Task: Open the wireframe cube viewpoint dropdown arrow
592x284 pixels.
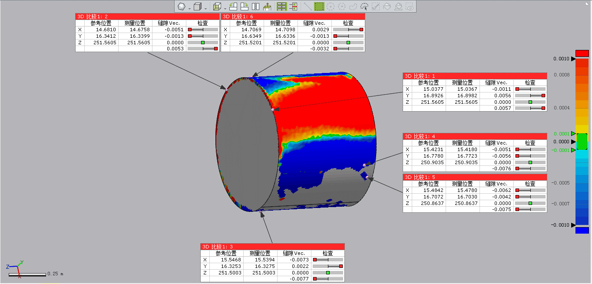Action: (225, 8)
